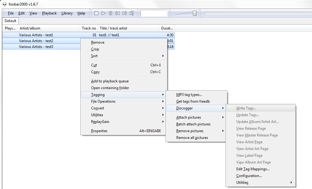Expand the Discogger submenu

(x=197, y=108)
